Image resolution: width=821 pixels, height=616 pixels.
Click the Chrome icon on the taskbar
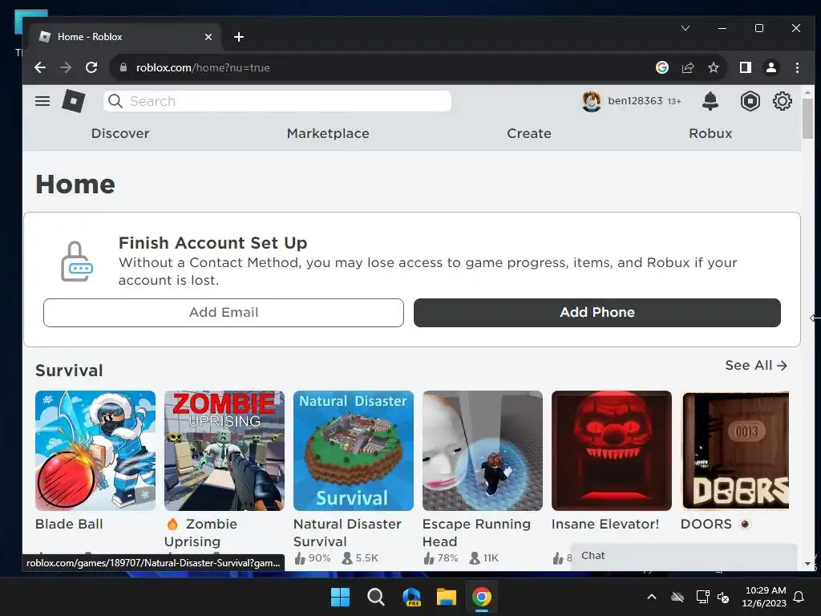click(x=482, y=597)
